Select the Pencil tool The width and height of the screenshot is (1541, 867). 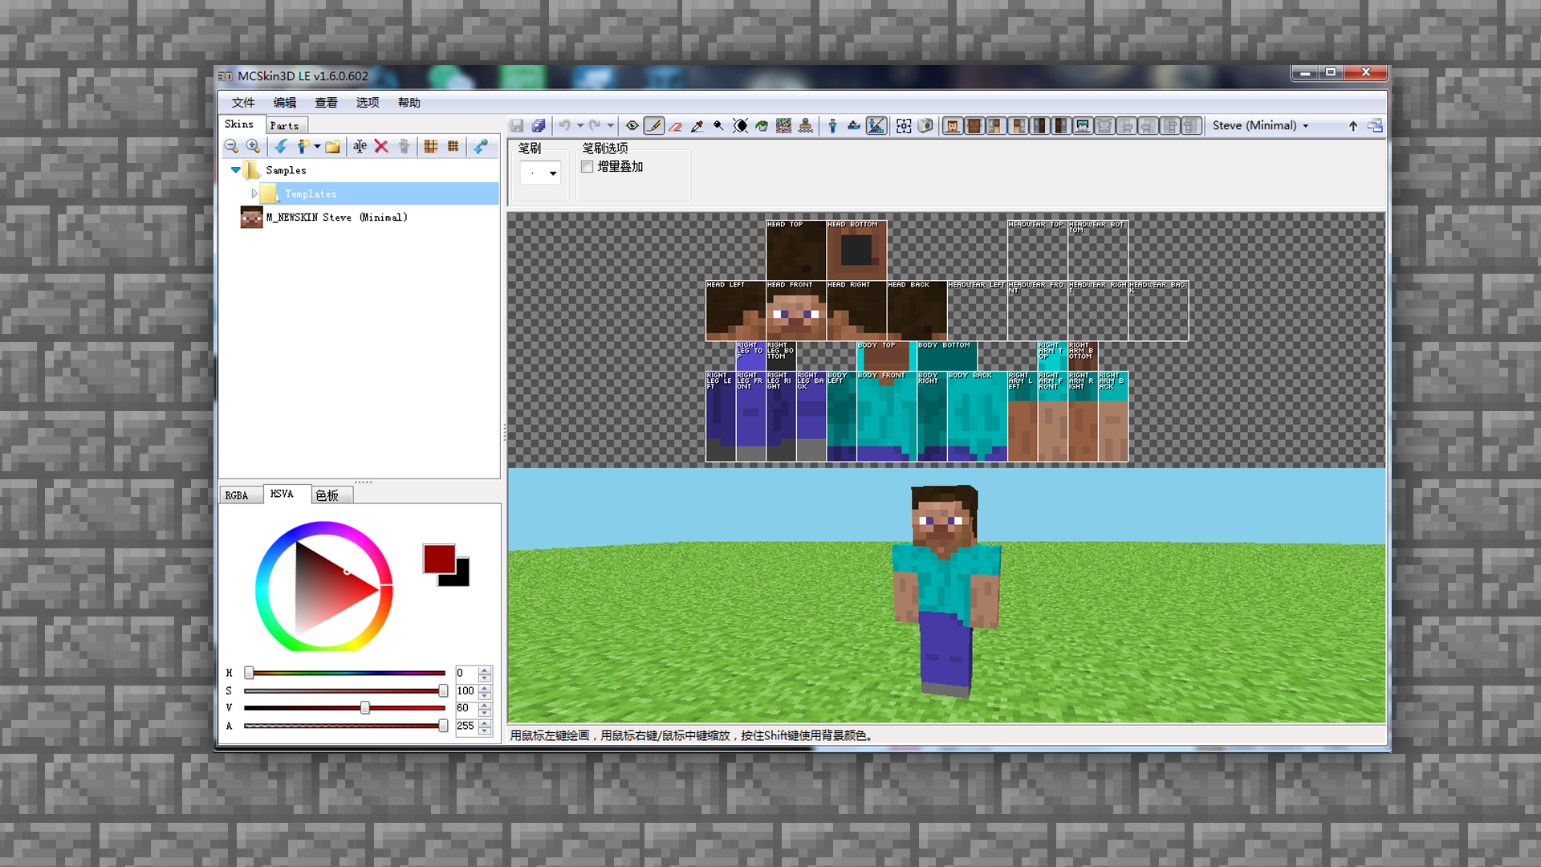[x=654, y=126]
